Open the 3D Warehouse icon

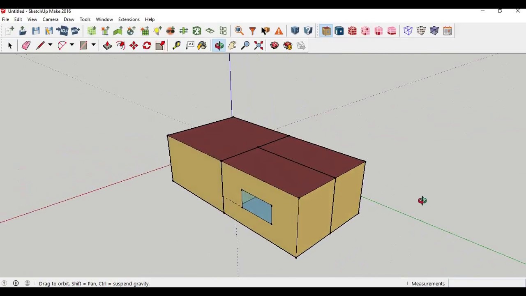[x=275, y=46]
